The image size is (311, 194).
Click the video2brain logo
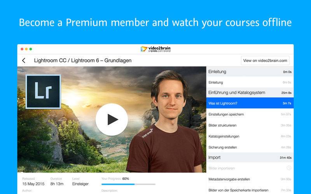pyautogui.click(x=155, y=49)
